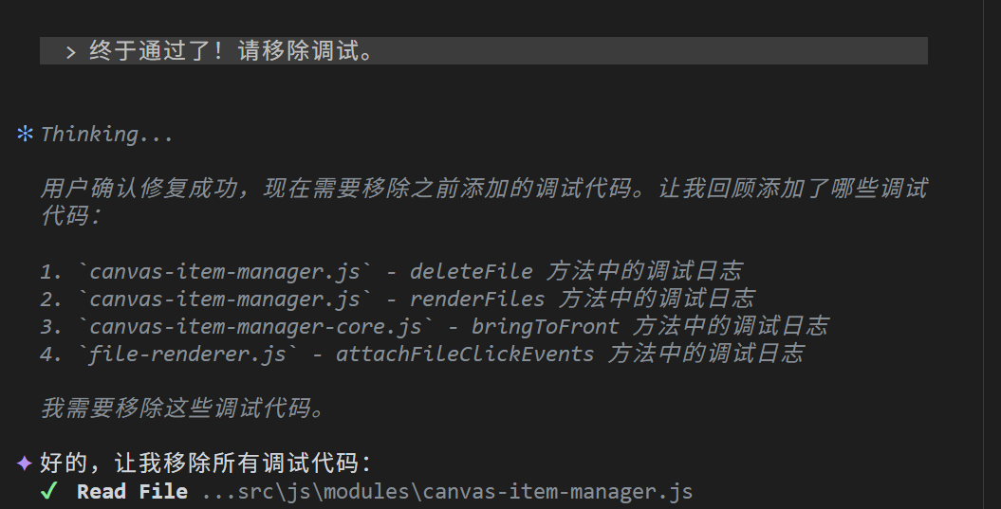The image size is (1001, 509).
Task: Click the blue asterisk Thinking icon
Action: coord(25,134)
